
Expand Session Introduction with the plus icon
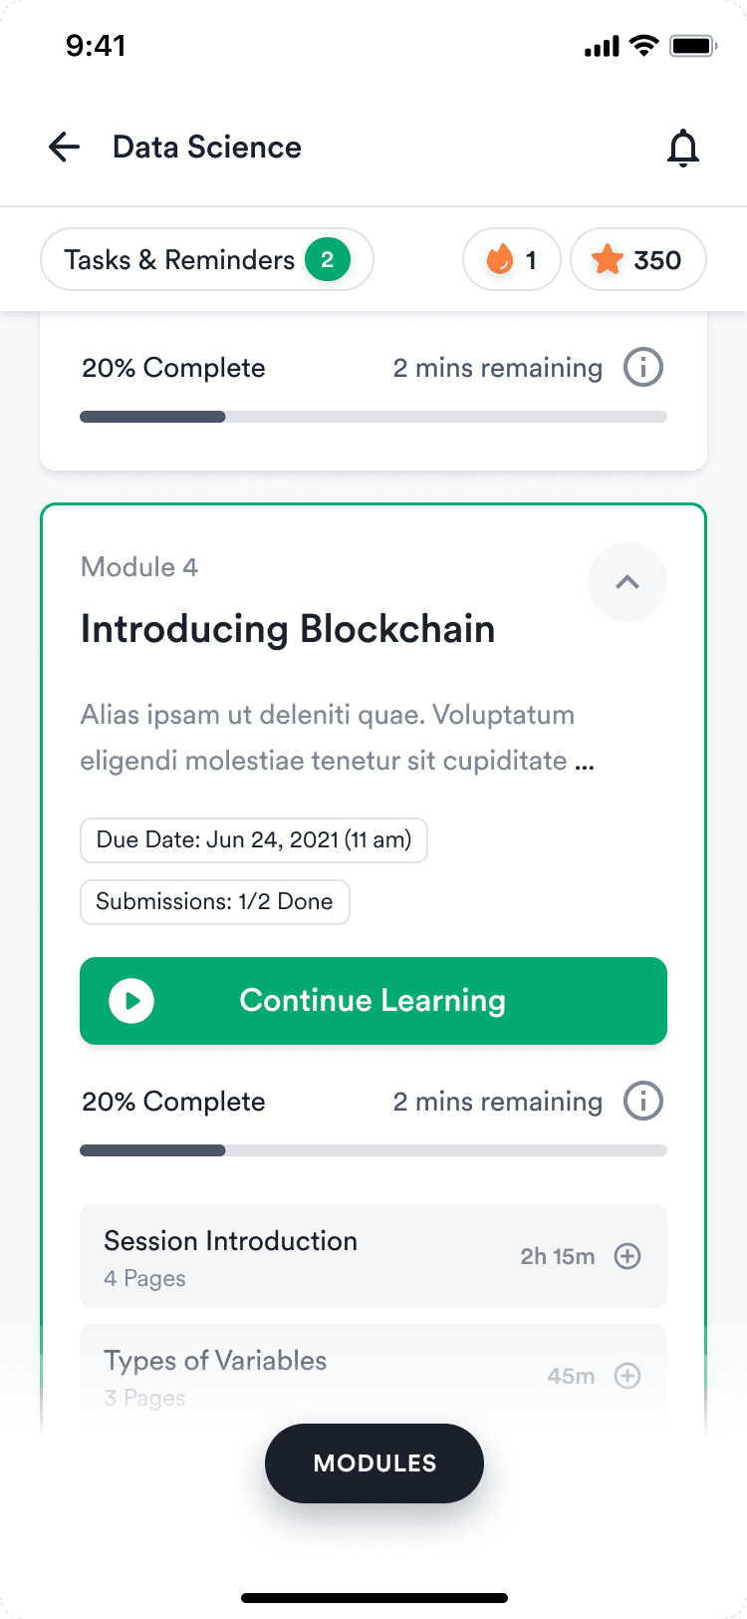tap(627, 1256)
